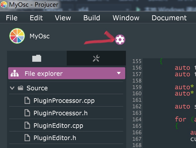Open the Window menu
196x148 pixels.
126,18
